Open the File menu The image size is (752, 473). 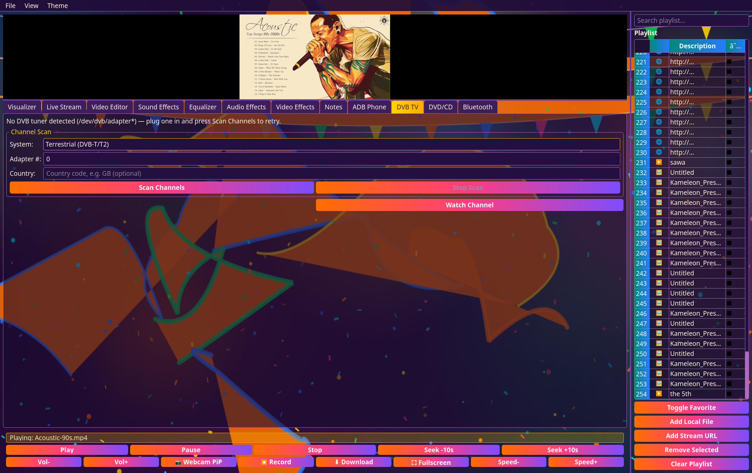pyautogui.click(x=10, y=6)
